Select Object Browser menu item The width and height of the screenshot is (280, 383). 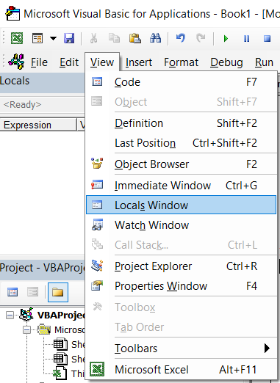(x=181, y=164)
